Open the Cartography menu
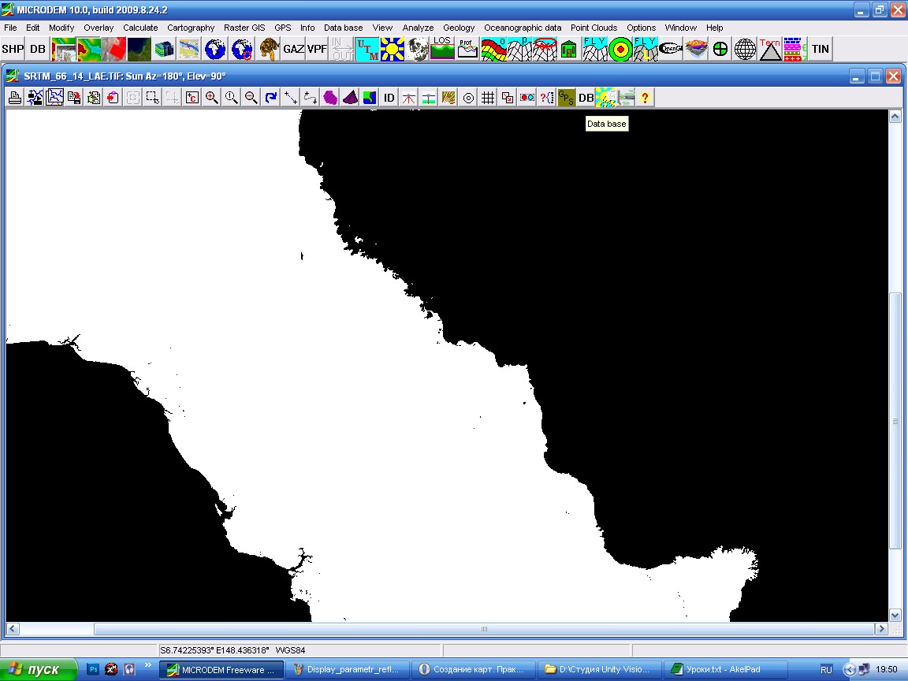 pyautogui.click(x=191, y=28)
